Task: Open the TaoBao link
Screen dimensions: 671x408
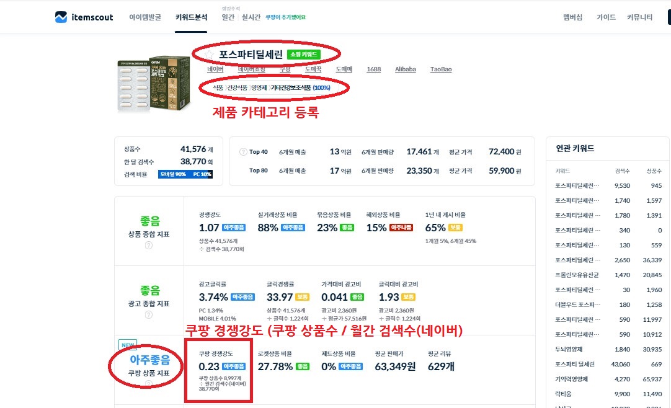Action: [x=441, y=69]
